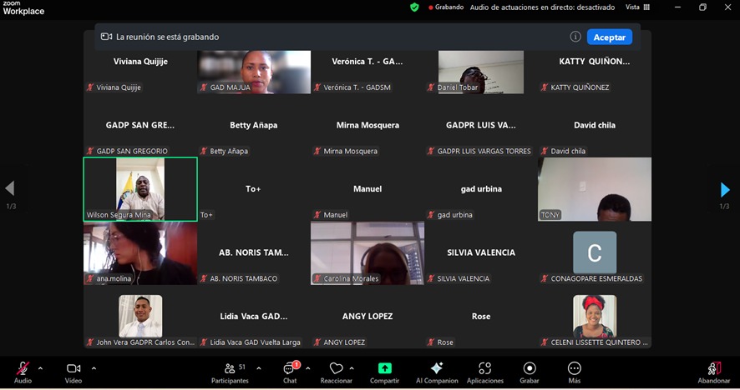
Task: Click the green Compartir screen icon
Action: tap(384, 368)
